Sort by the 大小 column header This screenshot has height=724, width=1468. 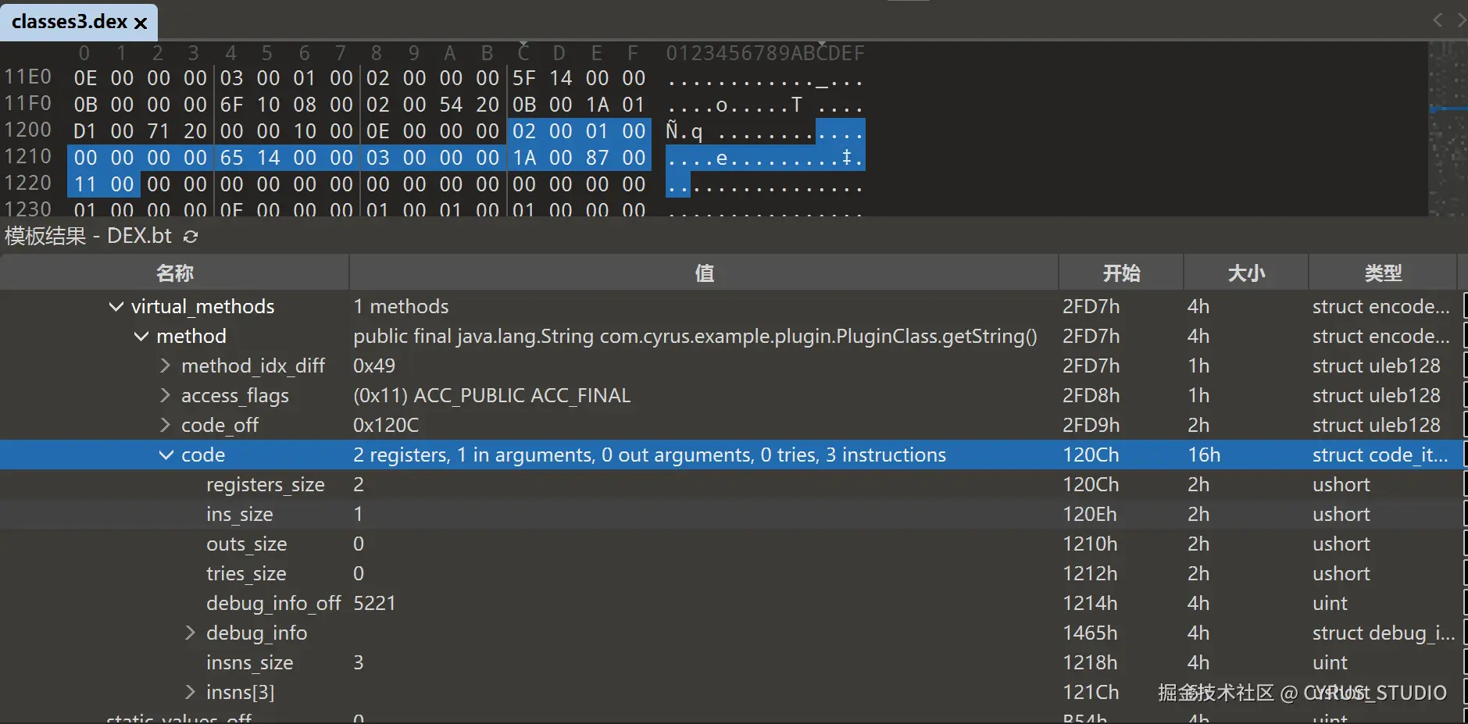[1246, 273]
